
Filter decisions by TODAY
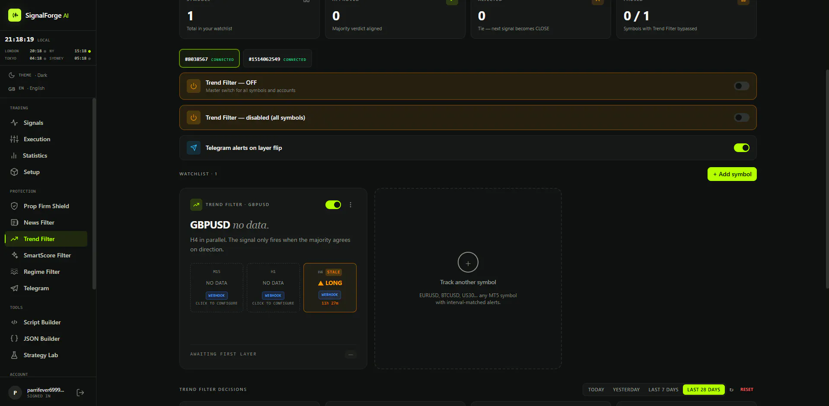pyautogui.click(x=596, y=390)
